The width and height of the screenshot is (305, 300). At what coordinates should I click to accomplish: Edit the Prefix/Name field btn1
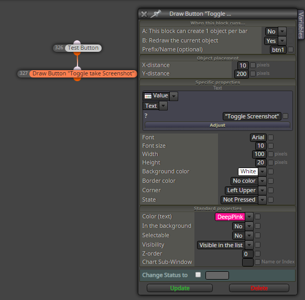click(x=278, y=50)
